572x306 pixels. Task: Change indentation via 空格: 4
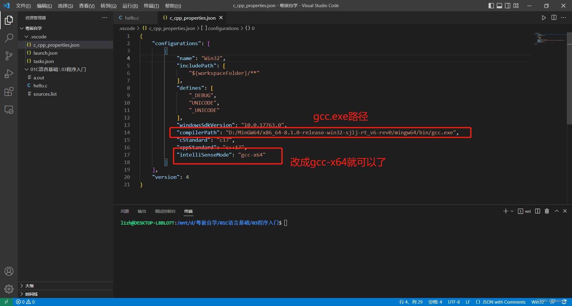pos(435,302)
